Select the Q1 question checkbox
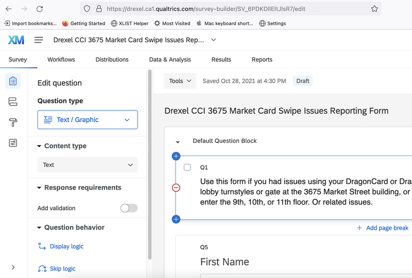This screenshot has height=278, width=412. point(187,168)
